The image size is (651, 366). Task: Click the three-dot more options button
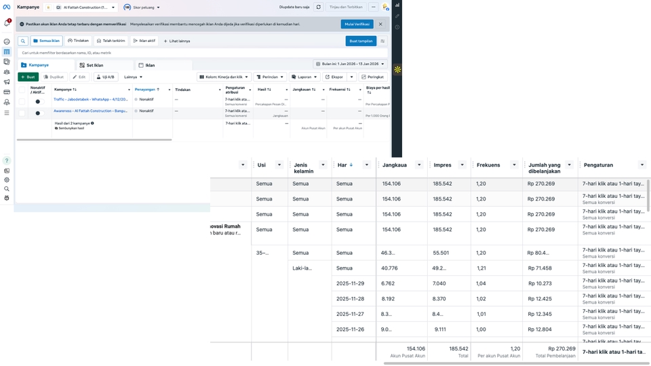pos(373,7)
